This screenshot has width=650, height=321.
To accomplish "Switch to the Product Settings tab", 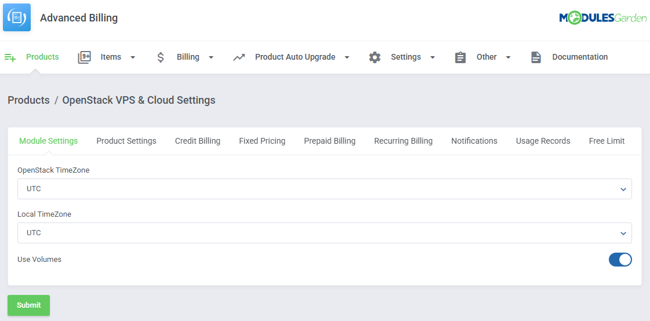I will click(x=126, y=141).
